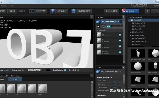Click the OBJ folder icon
This screenshot has height=98, width=159.
coord(133,44)
